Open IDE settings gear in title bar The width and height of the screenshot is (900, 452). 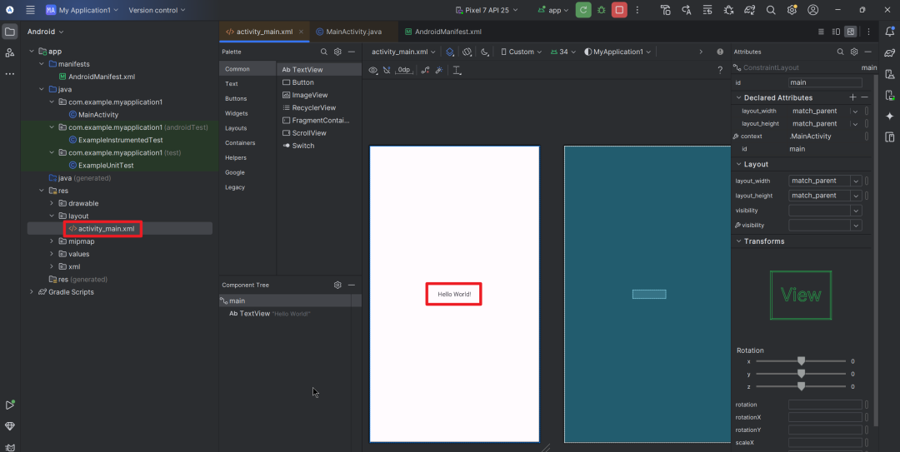[792, 10]
